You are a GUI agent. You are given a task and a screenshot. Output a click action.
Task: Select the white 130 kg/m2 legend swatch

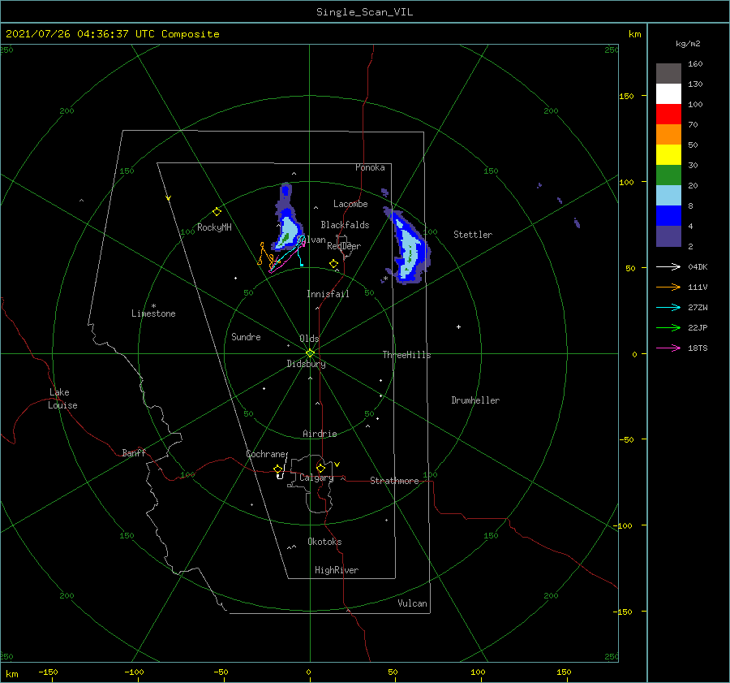click(x=668, y=93)
